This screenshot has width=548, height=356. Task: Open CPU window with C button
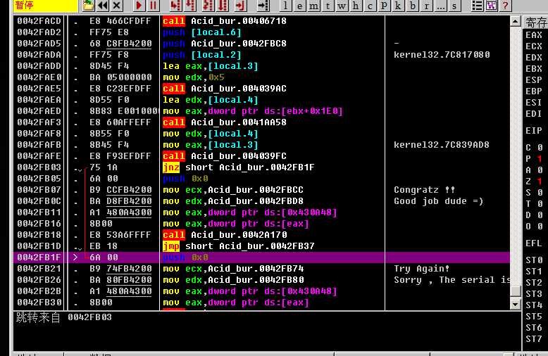pyautogui.click(x=370, y=5)
